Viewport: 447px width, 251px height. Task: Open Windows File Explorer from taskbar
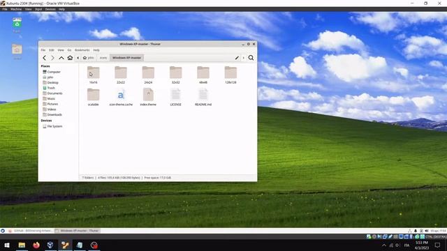pos(22,245)
